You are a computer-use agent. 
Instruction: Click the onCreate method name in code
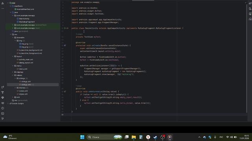pyautogui.click(x=96, y=45)
